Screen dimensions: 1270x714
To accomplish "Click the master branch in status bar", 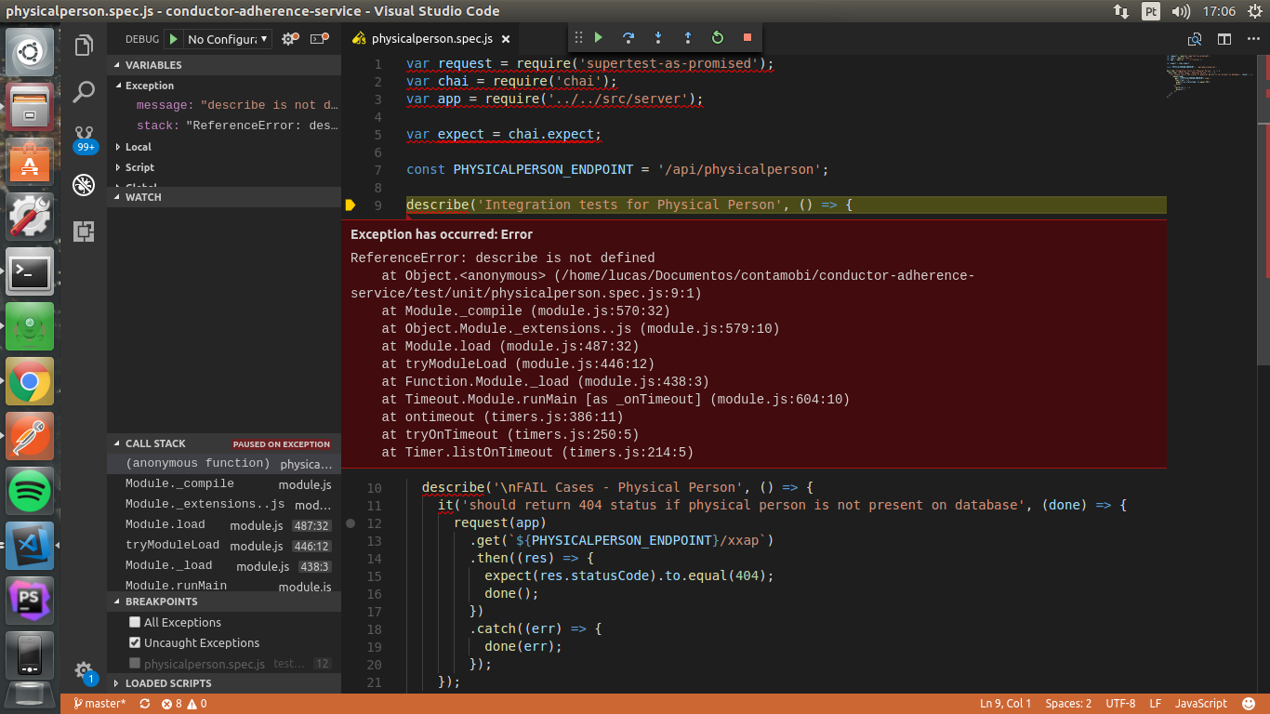I will tap(99, 704).
